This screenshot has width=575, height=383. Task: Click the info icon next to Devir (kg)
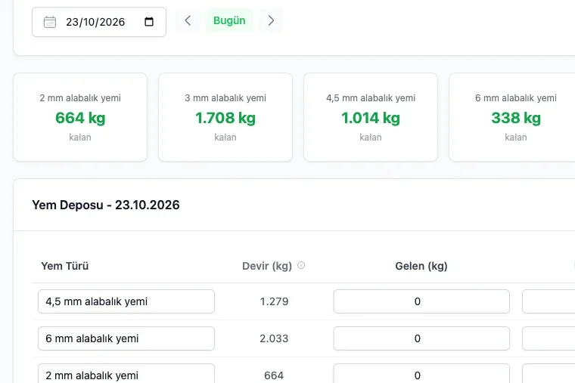click(x=301, y=265)
